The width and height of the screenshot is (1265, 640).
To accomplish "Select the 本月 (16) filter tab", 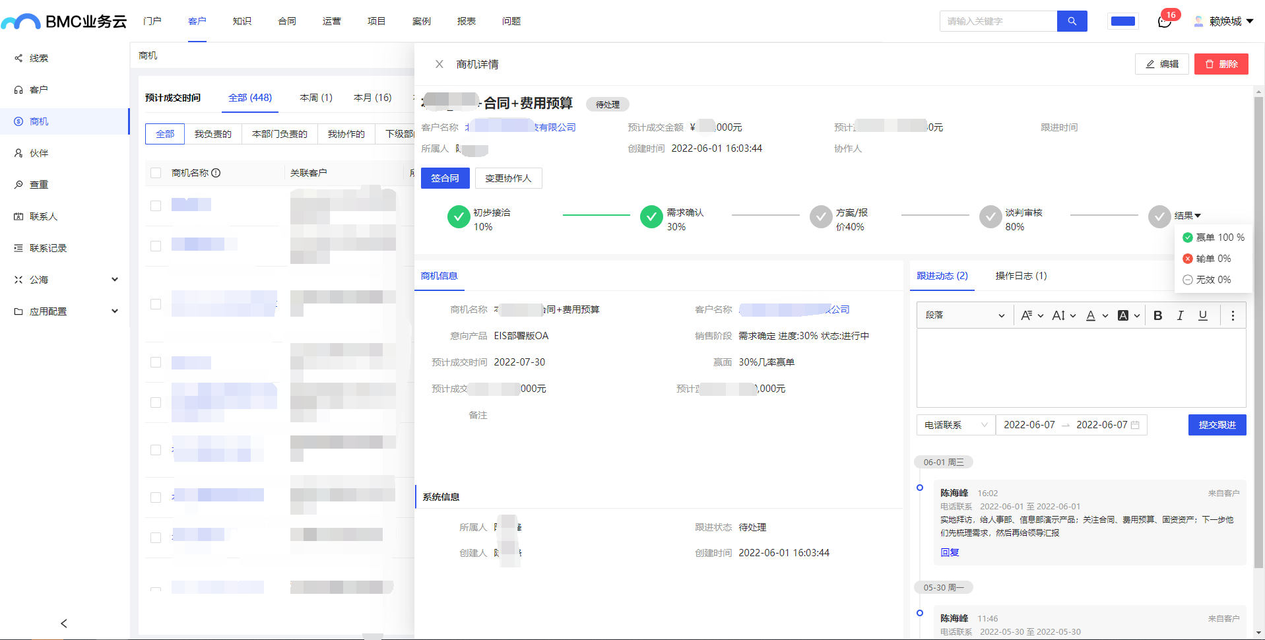I will pyautogui.click(x=373, y=98).
